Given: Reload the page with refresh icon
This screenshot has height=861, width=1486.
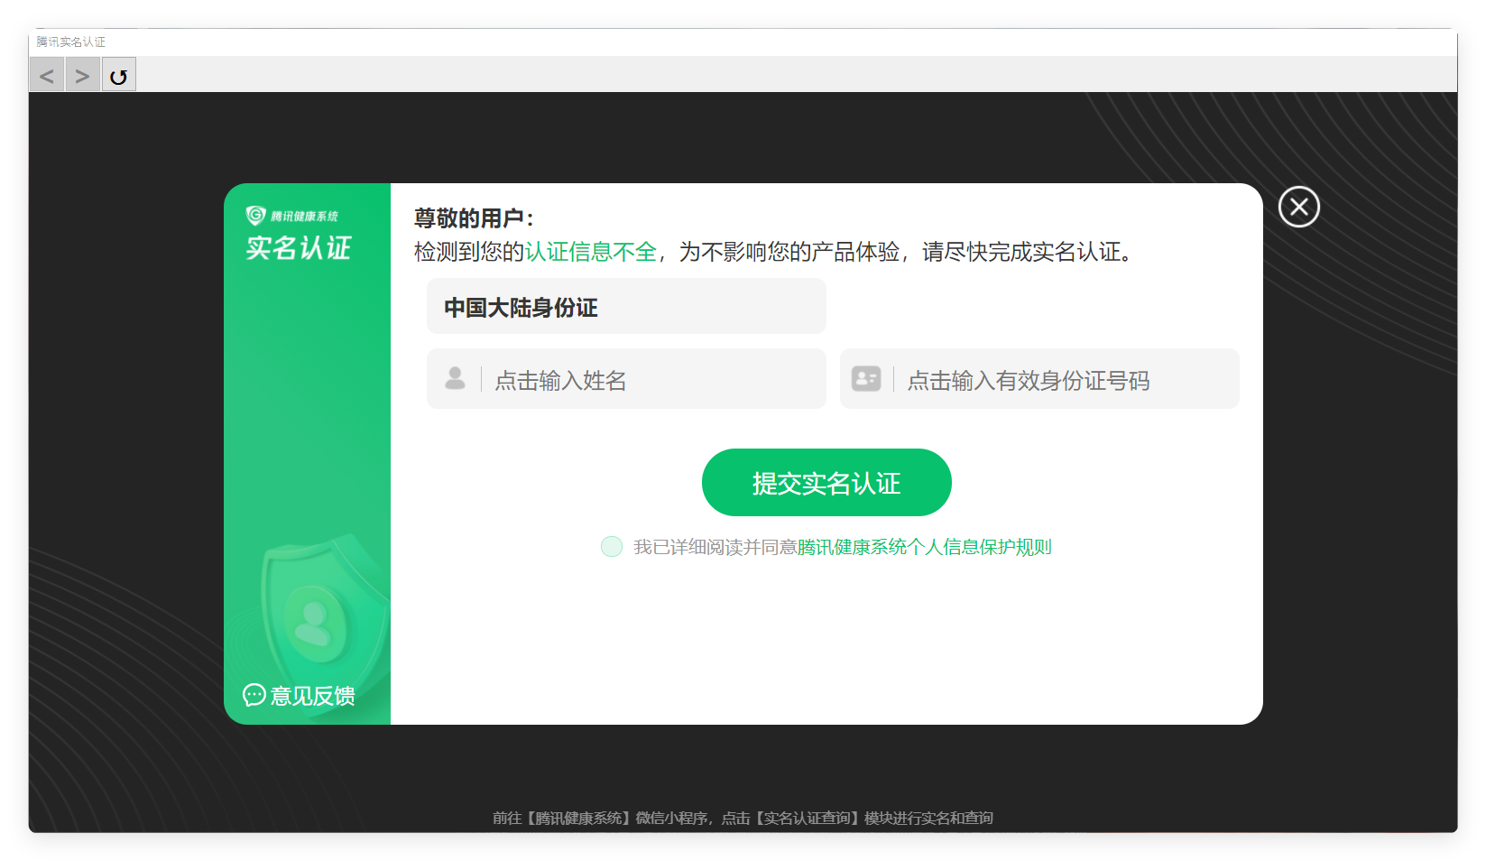Looking at the screenshot, I should 119,76.
